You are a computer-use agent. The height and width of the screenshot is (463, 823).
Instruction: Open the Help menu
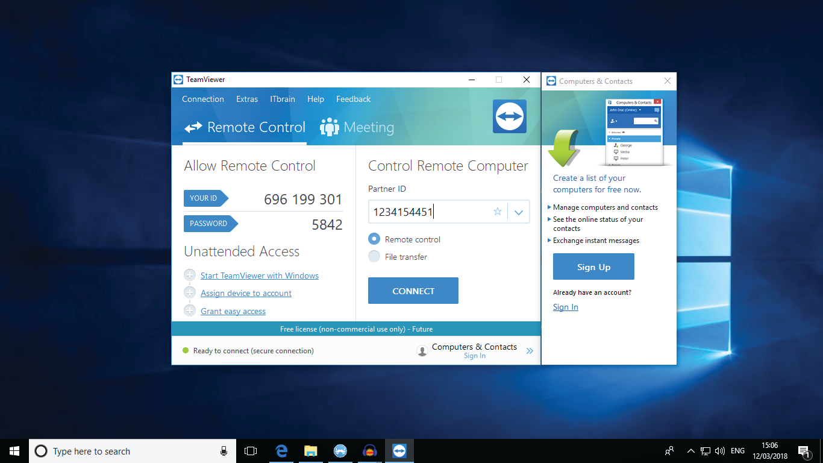(x=316, y=99)
